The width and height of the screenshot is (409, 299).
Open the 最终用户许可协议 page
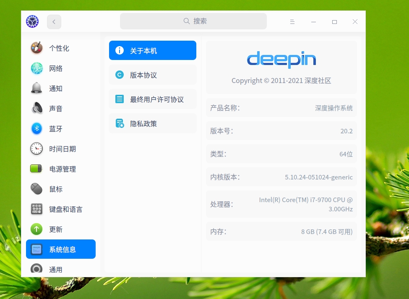(153, 99)
